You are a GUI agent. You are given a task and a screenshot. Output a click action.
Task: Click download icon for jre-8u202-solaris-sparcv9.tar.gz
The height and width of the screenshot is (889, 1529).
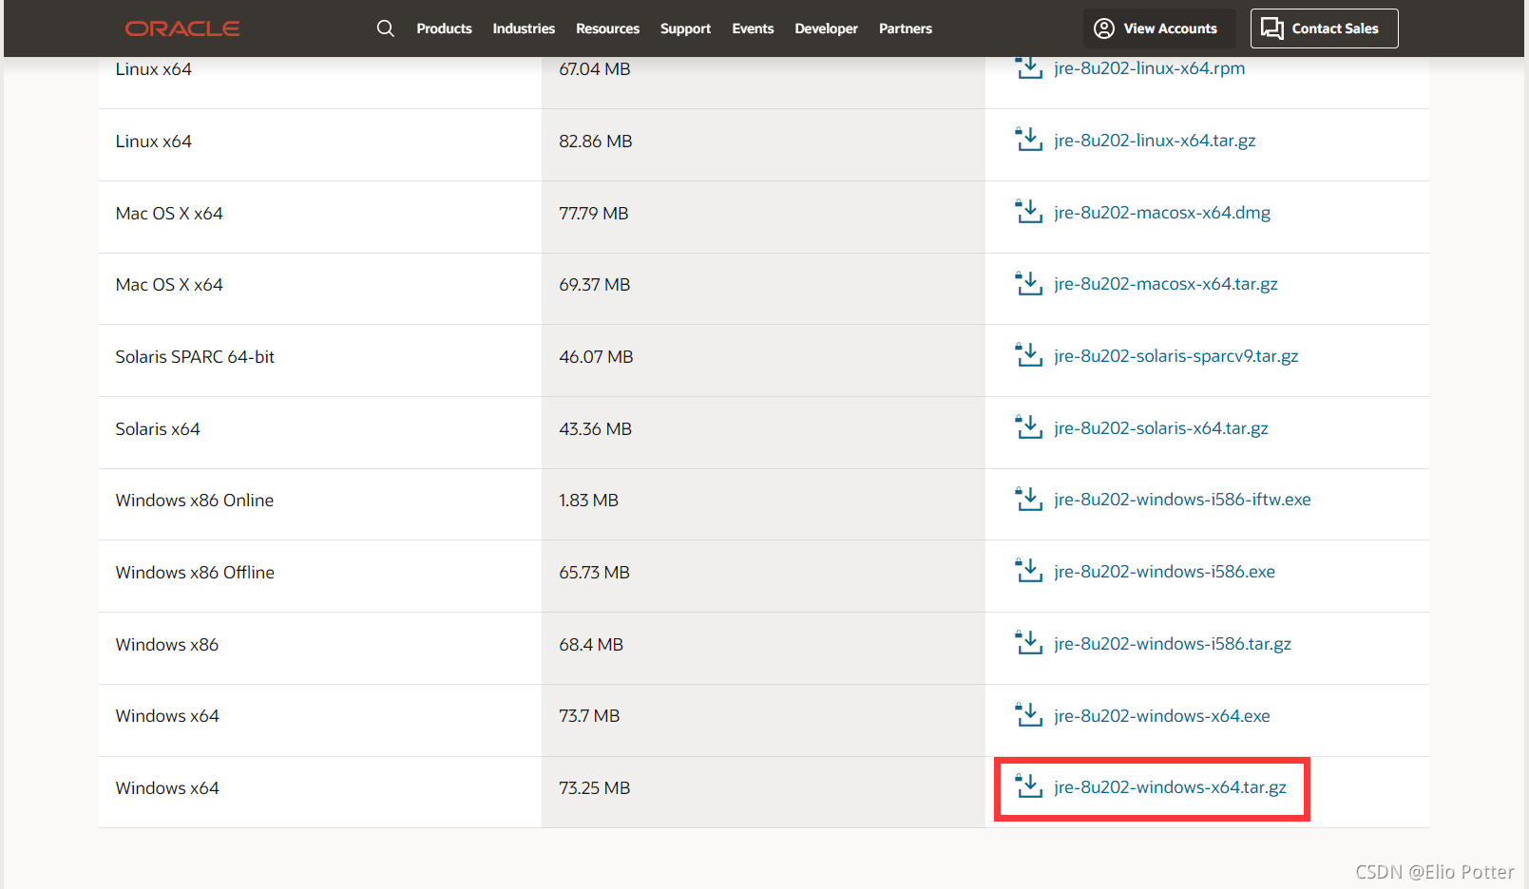(1028, 355)
